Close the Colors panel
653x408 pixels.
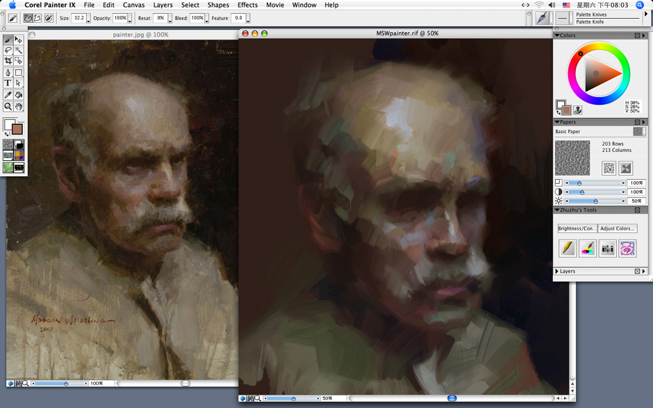(637, 36)
